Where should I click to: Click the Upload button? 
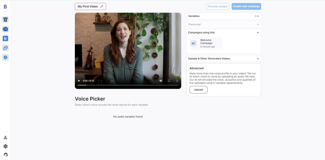click(198, 90)
